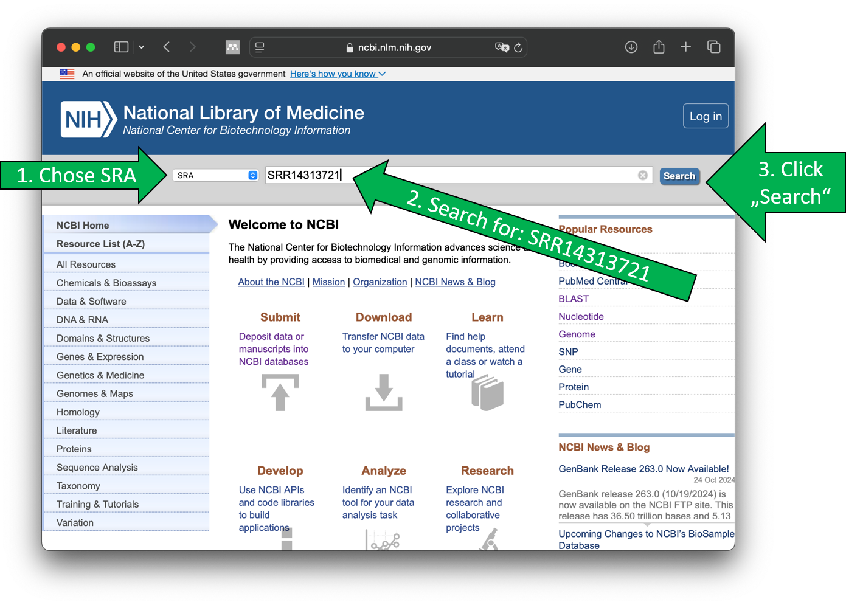Open Resource List (A-Z) in sidebar

[x=100, y=244]
